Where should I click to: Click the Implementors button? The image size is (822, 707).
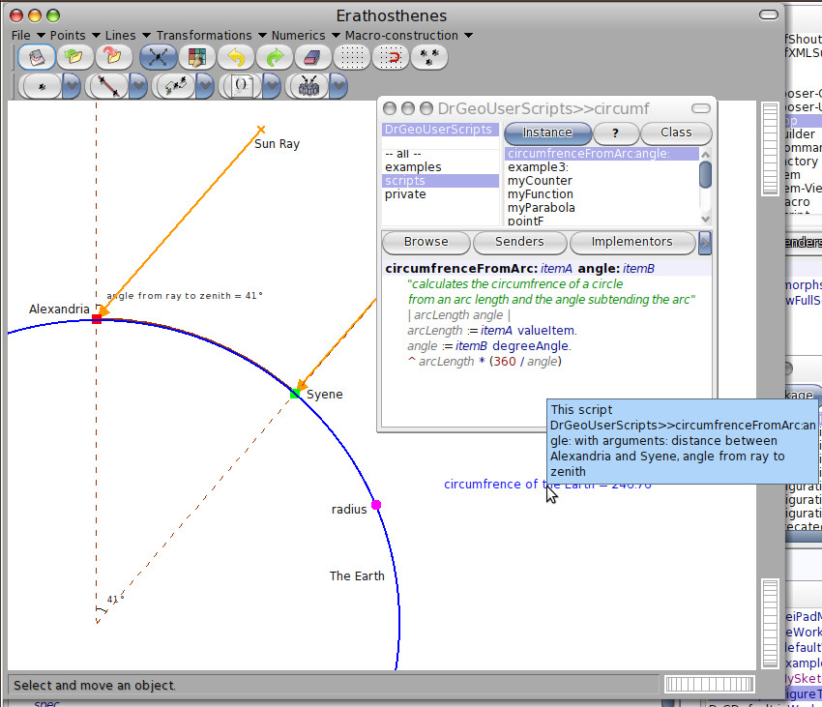631,242
